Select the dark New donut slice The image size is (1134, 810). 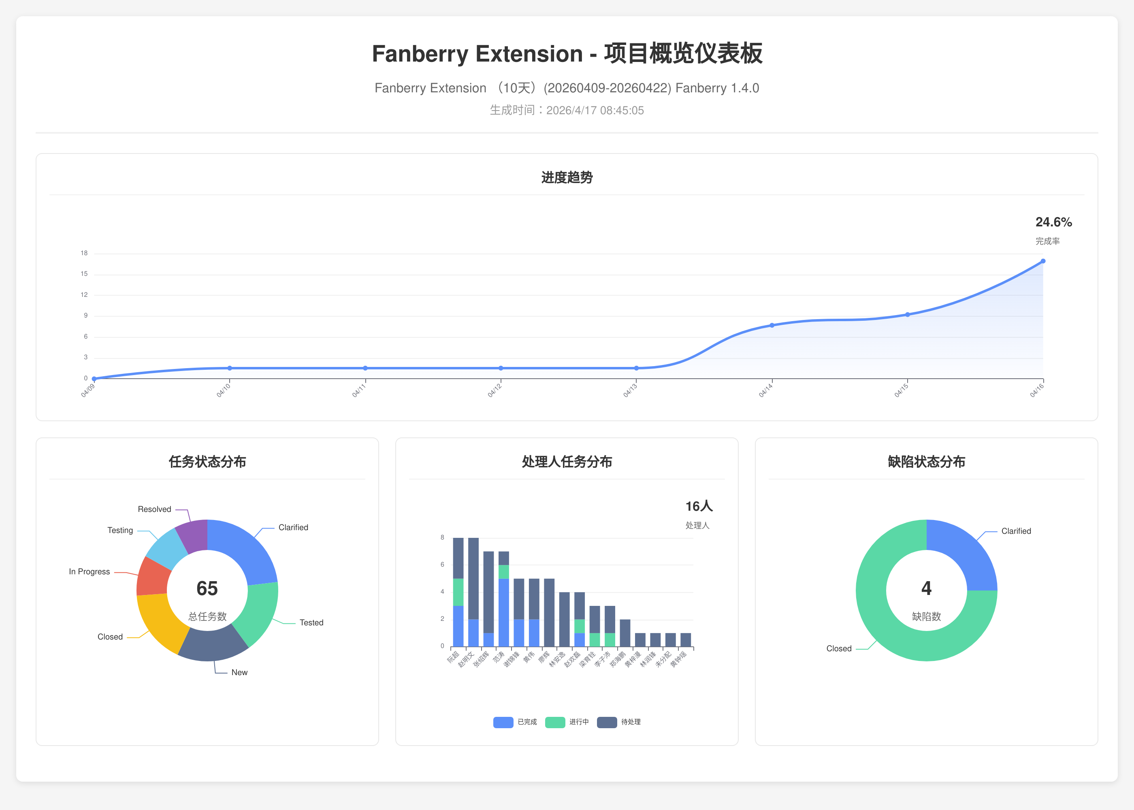tap(213, 646)
